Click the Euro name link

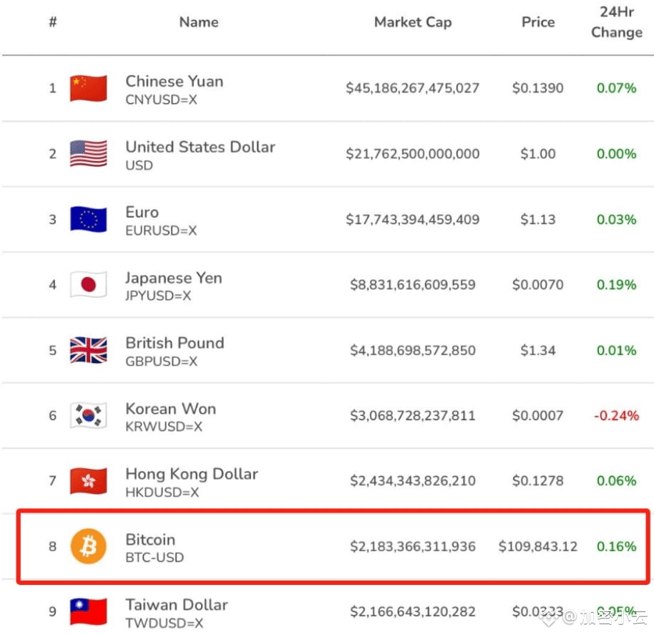[142, 212]
